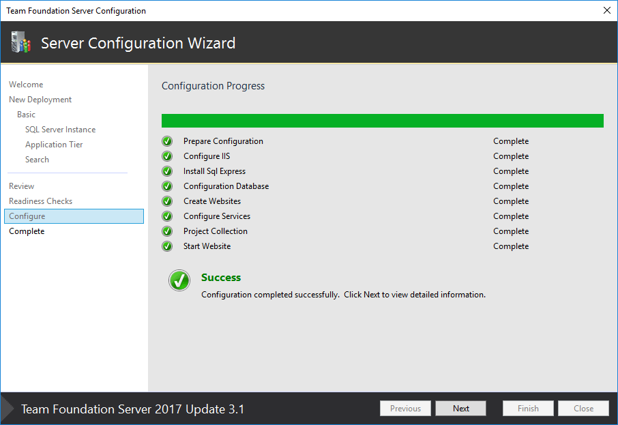Viewport: 618px width, 425px height.
Task: Open the Readiness Checks step
Action: coord(41,201)
